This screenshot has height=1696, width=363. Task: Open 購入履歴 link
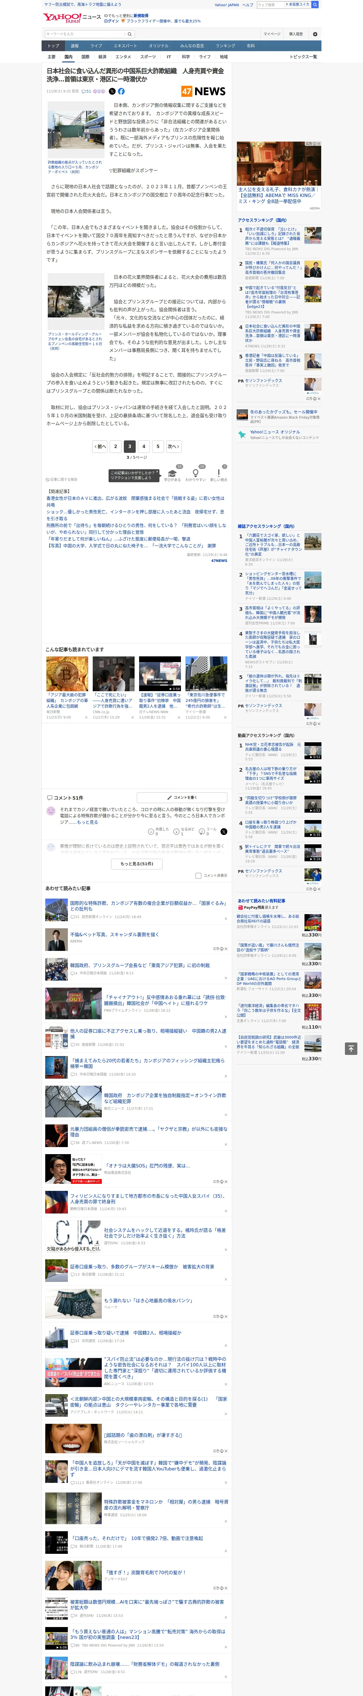click(296, 34)
